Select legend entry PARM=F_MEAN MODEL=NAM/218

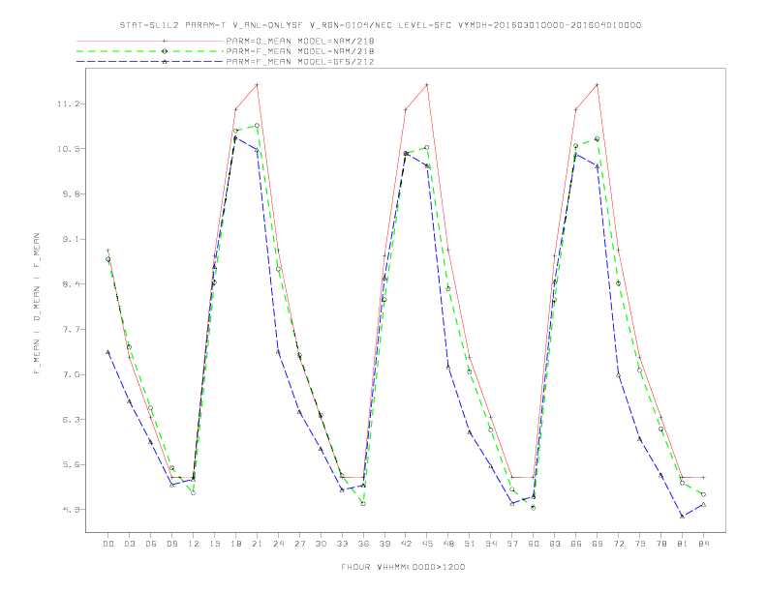coord(300,51)
